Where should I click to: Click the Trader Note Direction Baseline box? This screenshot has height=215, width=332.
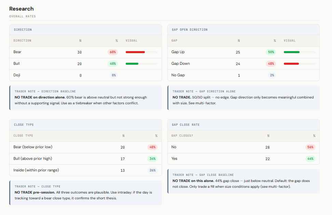[x=86, y=97]
